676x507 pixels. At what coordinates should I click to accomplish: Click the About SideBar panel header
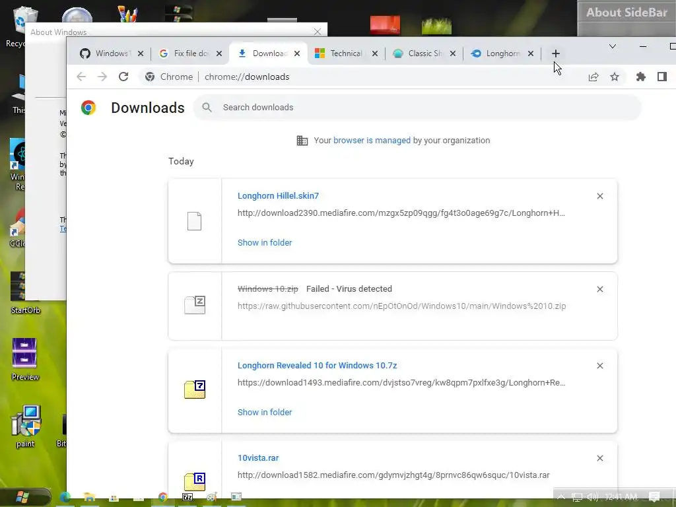[626, 12]
